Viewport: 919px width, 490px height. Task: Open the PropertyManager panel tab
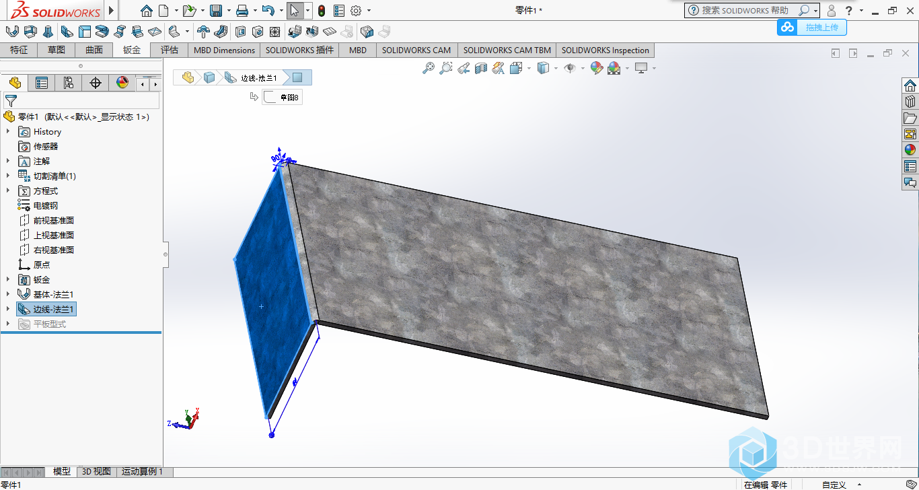point(42,83)
